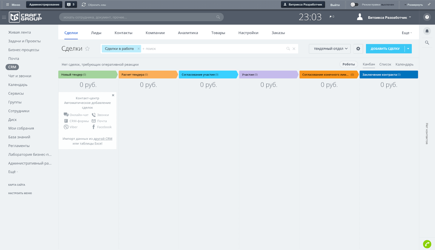
Task: Click the favorite star next to Сделки
Action: [87, 49]
